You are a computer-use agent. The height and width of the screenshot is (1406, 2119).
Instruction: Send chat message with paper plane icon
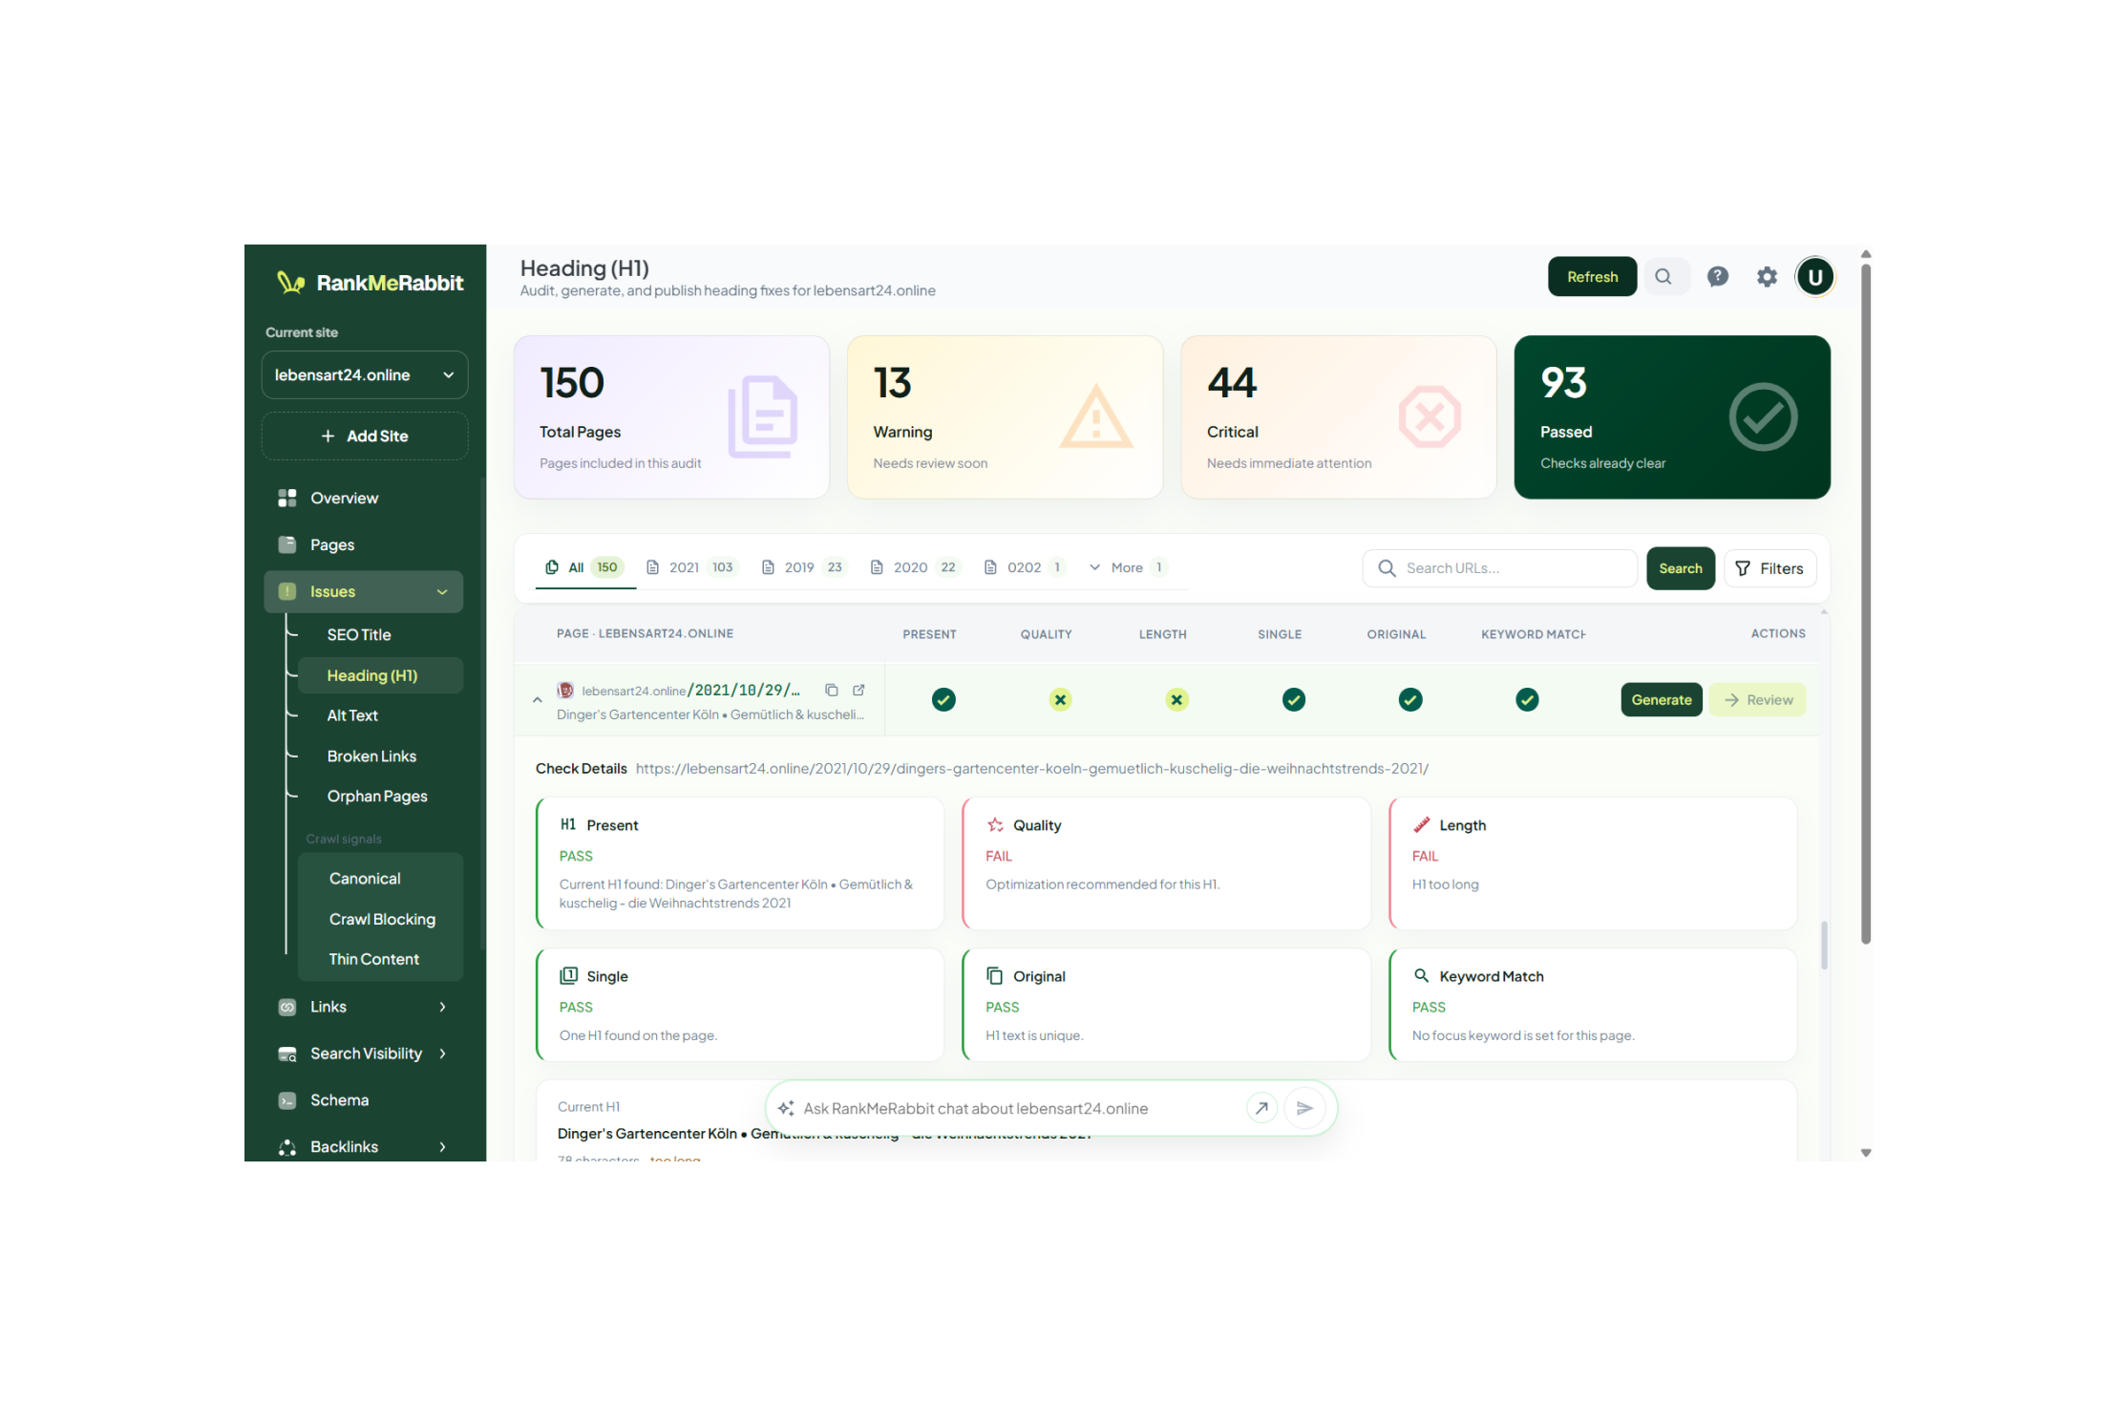click(x=1304, y=1108)
